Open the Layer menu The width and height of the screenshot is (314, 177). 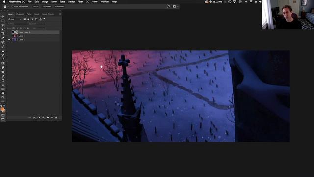tap(54, 2)
